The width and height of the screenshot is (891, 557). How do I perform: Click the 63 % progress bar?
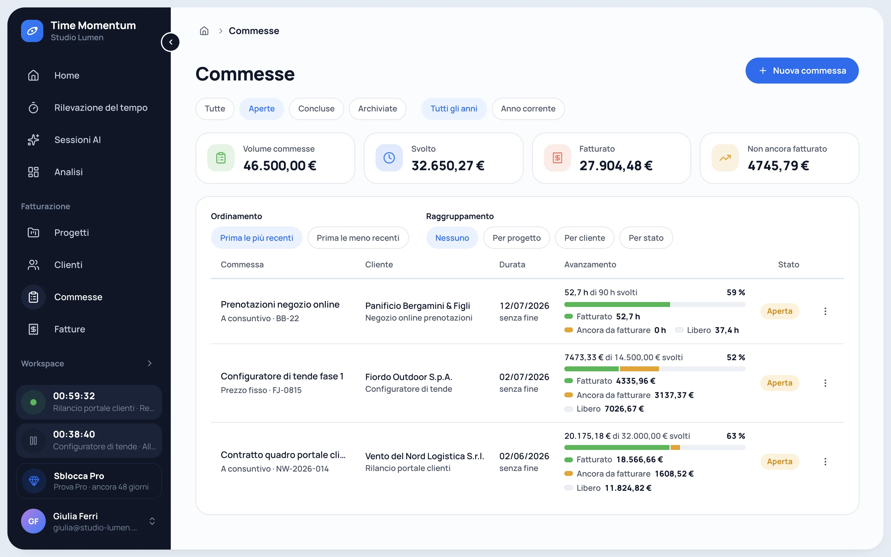(655, 447)
